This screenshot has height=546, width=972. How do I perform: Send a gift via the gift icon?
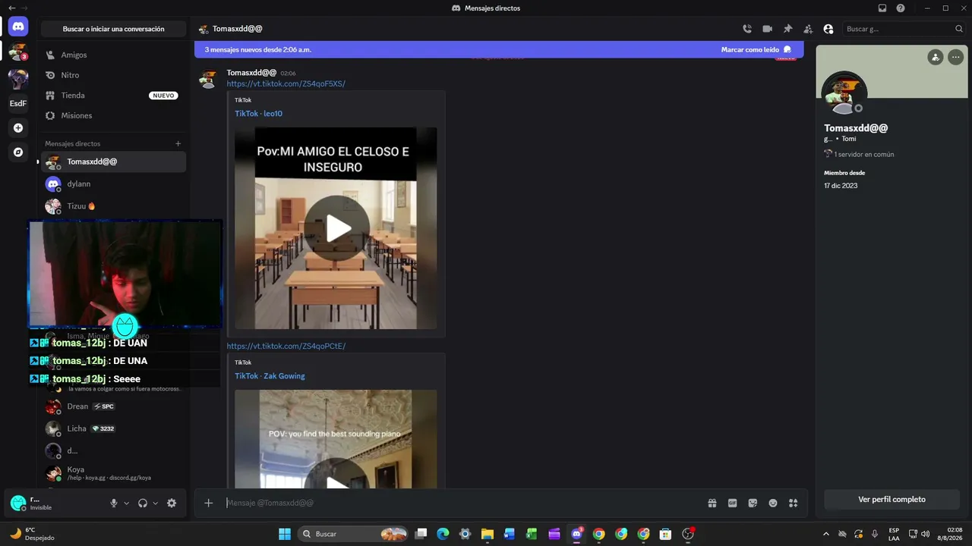pos(712,503)
